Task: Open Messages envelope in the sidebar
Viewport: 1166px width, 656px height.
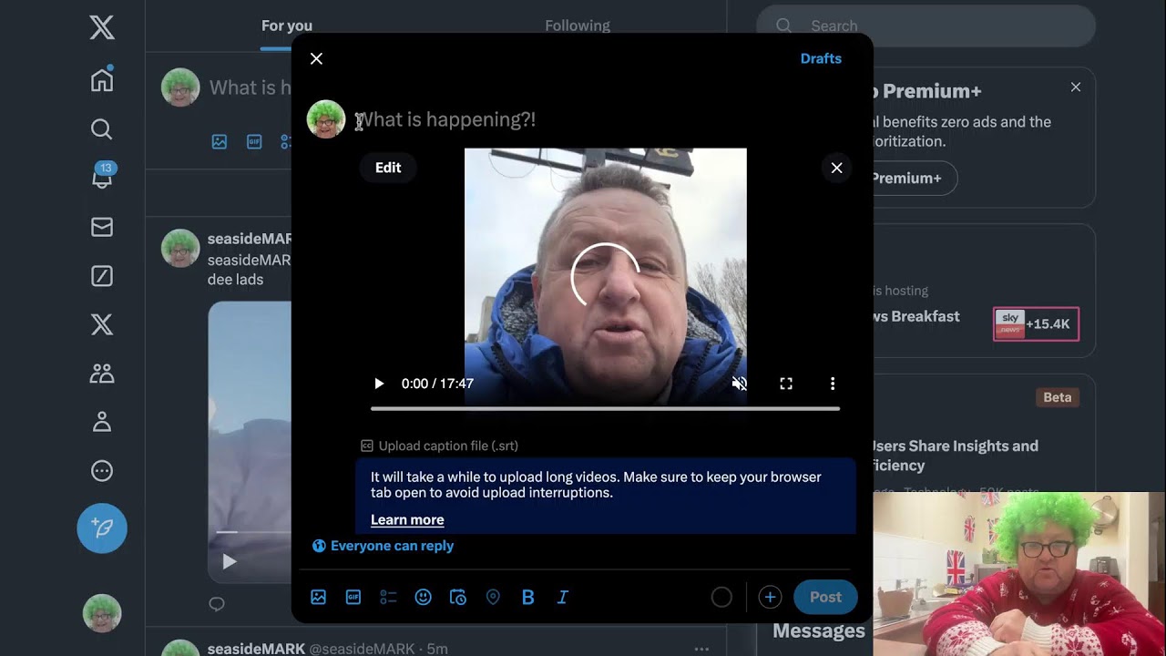Action: (102, 227)
